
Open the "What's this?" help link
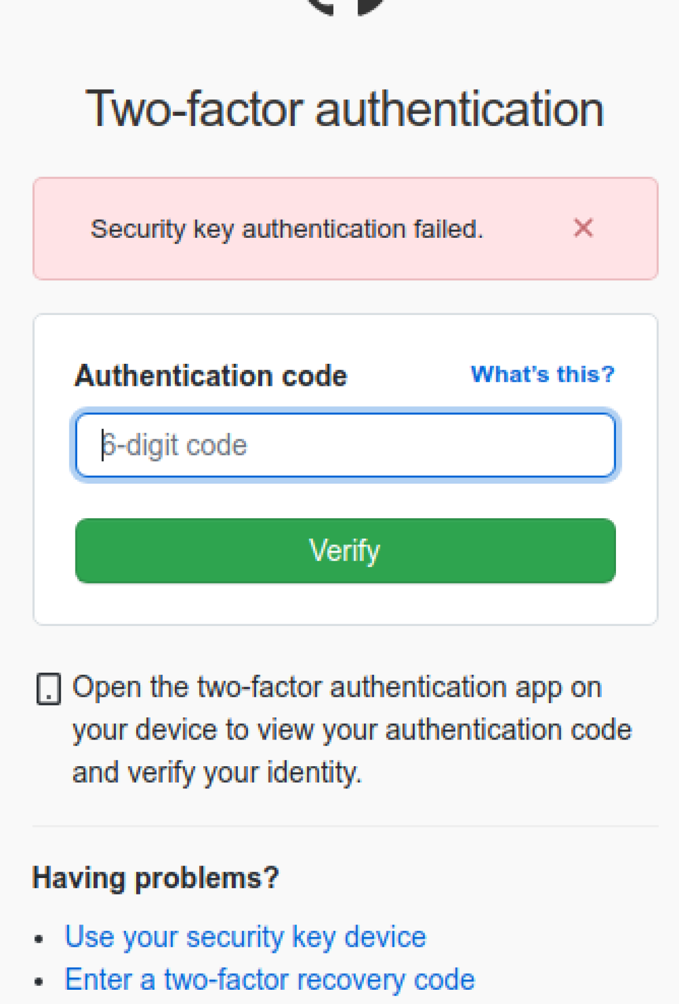(x=542, y=375)
